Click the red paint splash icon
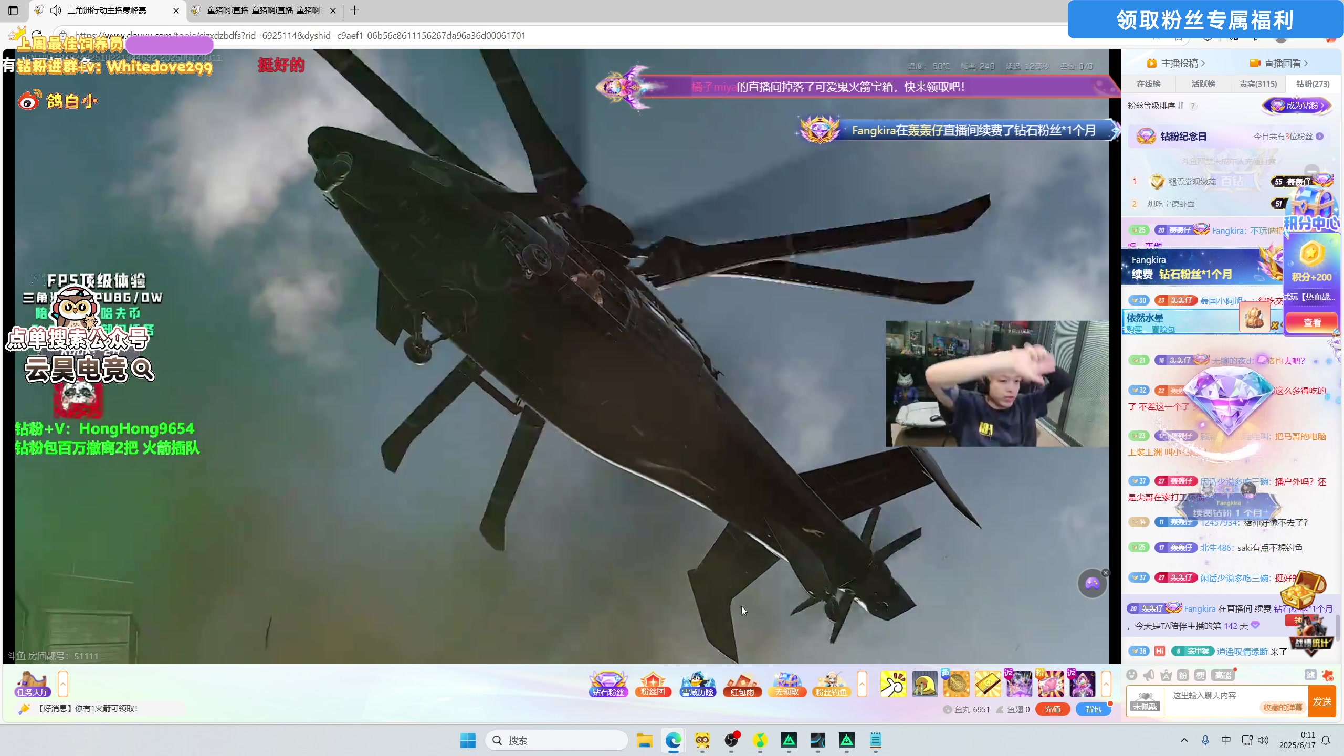The width and height of the screenshot is (1344, 756). click(x=1328, y=675)
